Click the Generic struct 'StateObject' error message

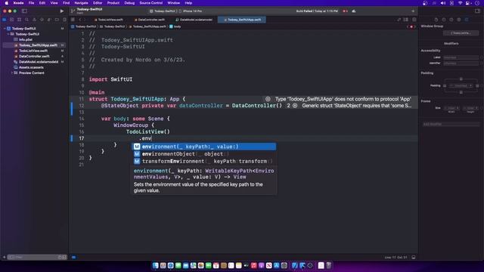[356, 106]
